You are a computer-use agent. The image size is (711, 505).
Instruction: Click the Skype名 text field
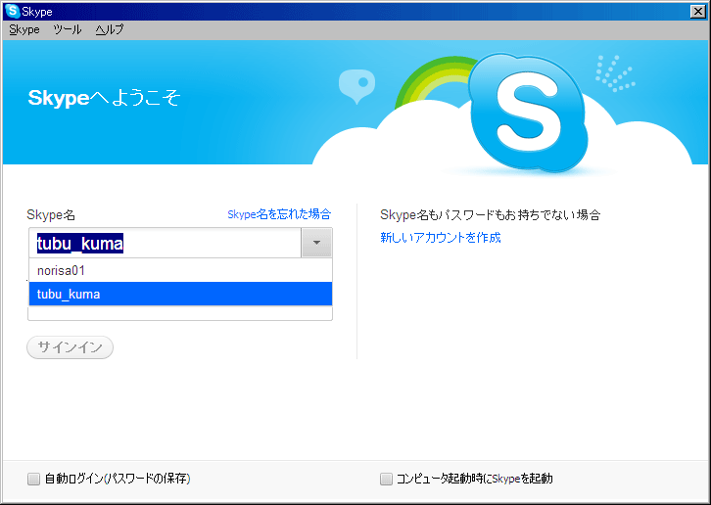click(166, 243)
